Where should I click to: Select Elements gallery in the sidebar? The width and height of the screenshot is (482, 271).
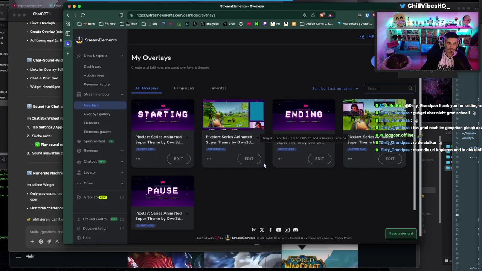(97, 132)
